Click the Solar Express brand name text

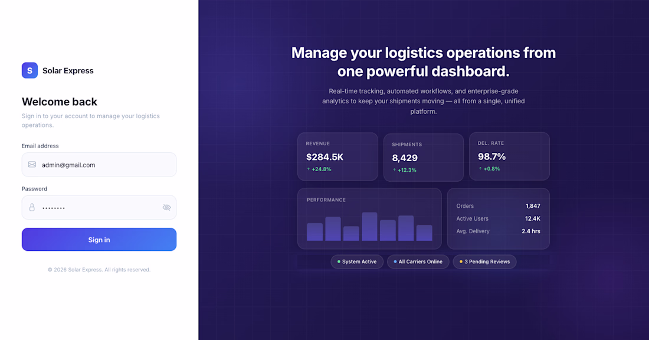pyautogui.click(x=68, y=71)
